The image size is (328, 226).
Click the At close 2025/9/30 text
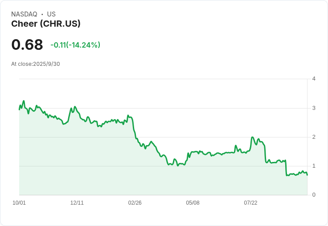pos(36,64)
